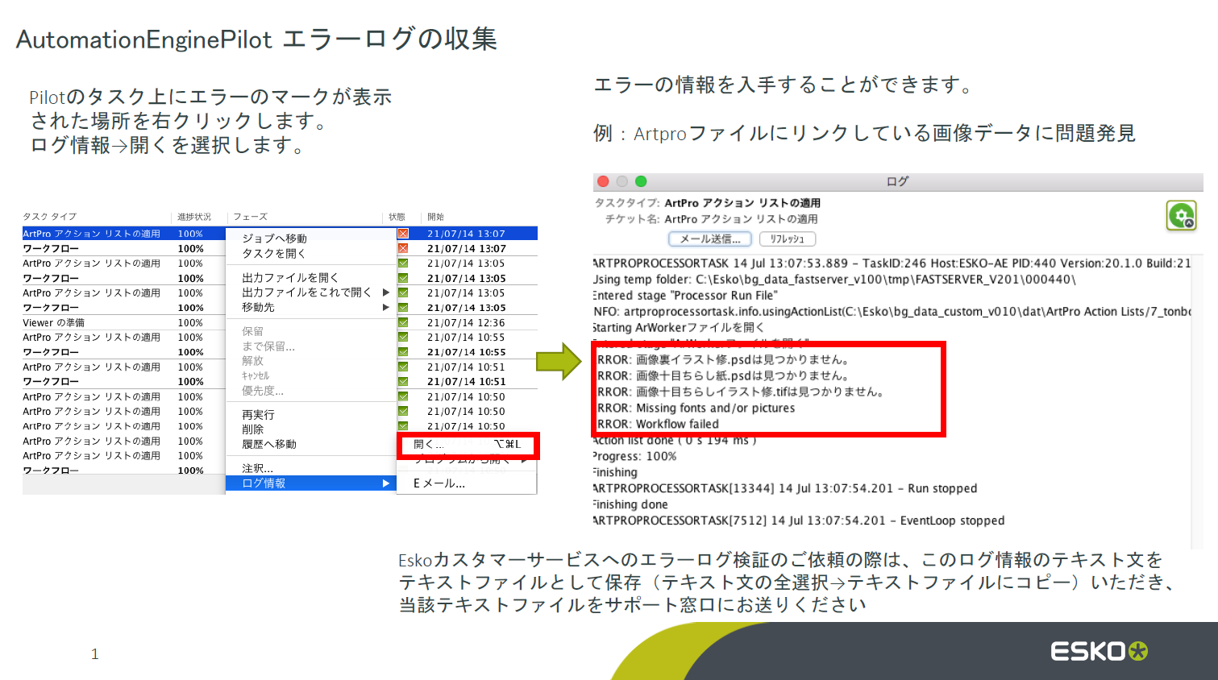
Task: Choose ジョブへ移動 in the context menu
Action: click(275, 238)
